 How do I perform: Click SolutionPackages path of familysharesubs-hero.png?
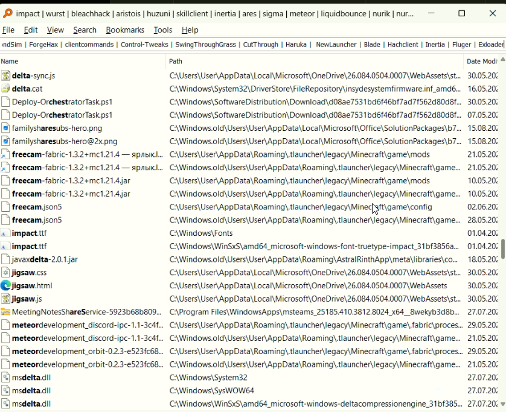point(315,128)
